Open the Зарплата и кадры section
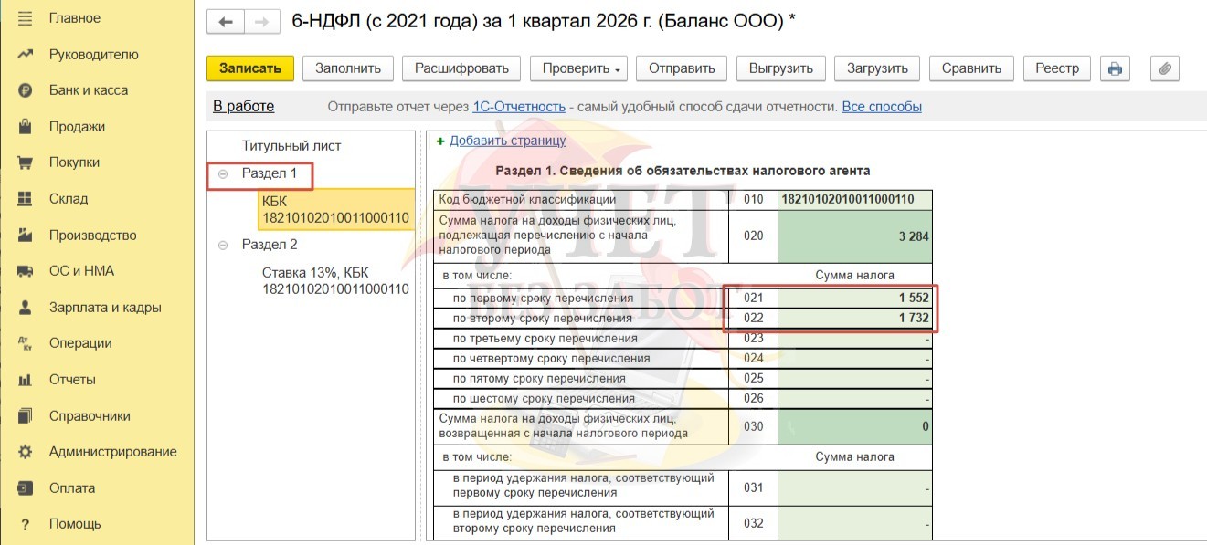The height and width of the screenshot is (545, 1207). tap(104, 308)
